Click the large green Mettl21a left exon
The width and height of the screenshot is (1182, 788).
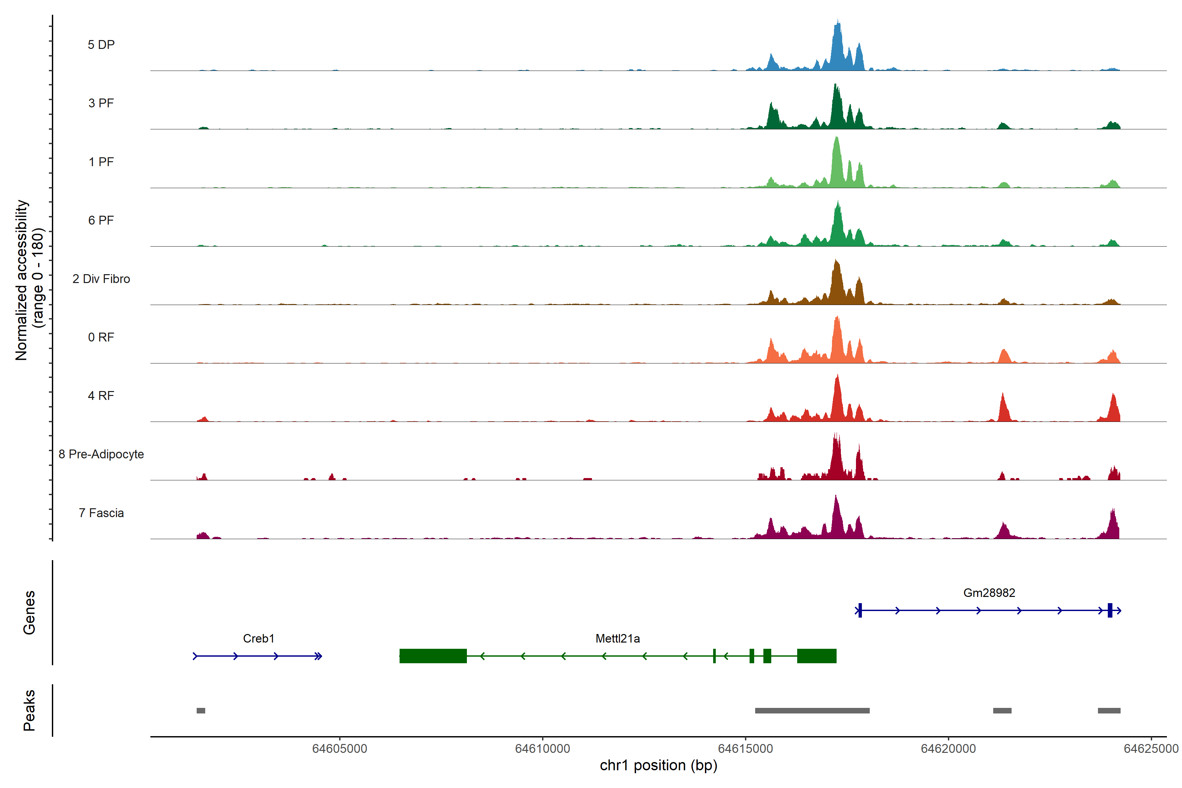tap(433, 656)
